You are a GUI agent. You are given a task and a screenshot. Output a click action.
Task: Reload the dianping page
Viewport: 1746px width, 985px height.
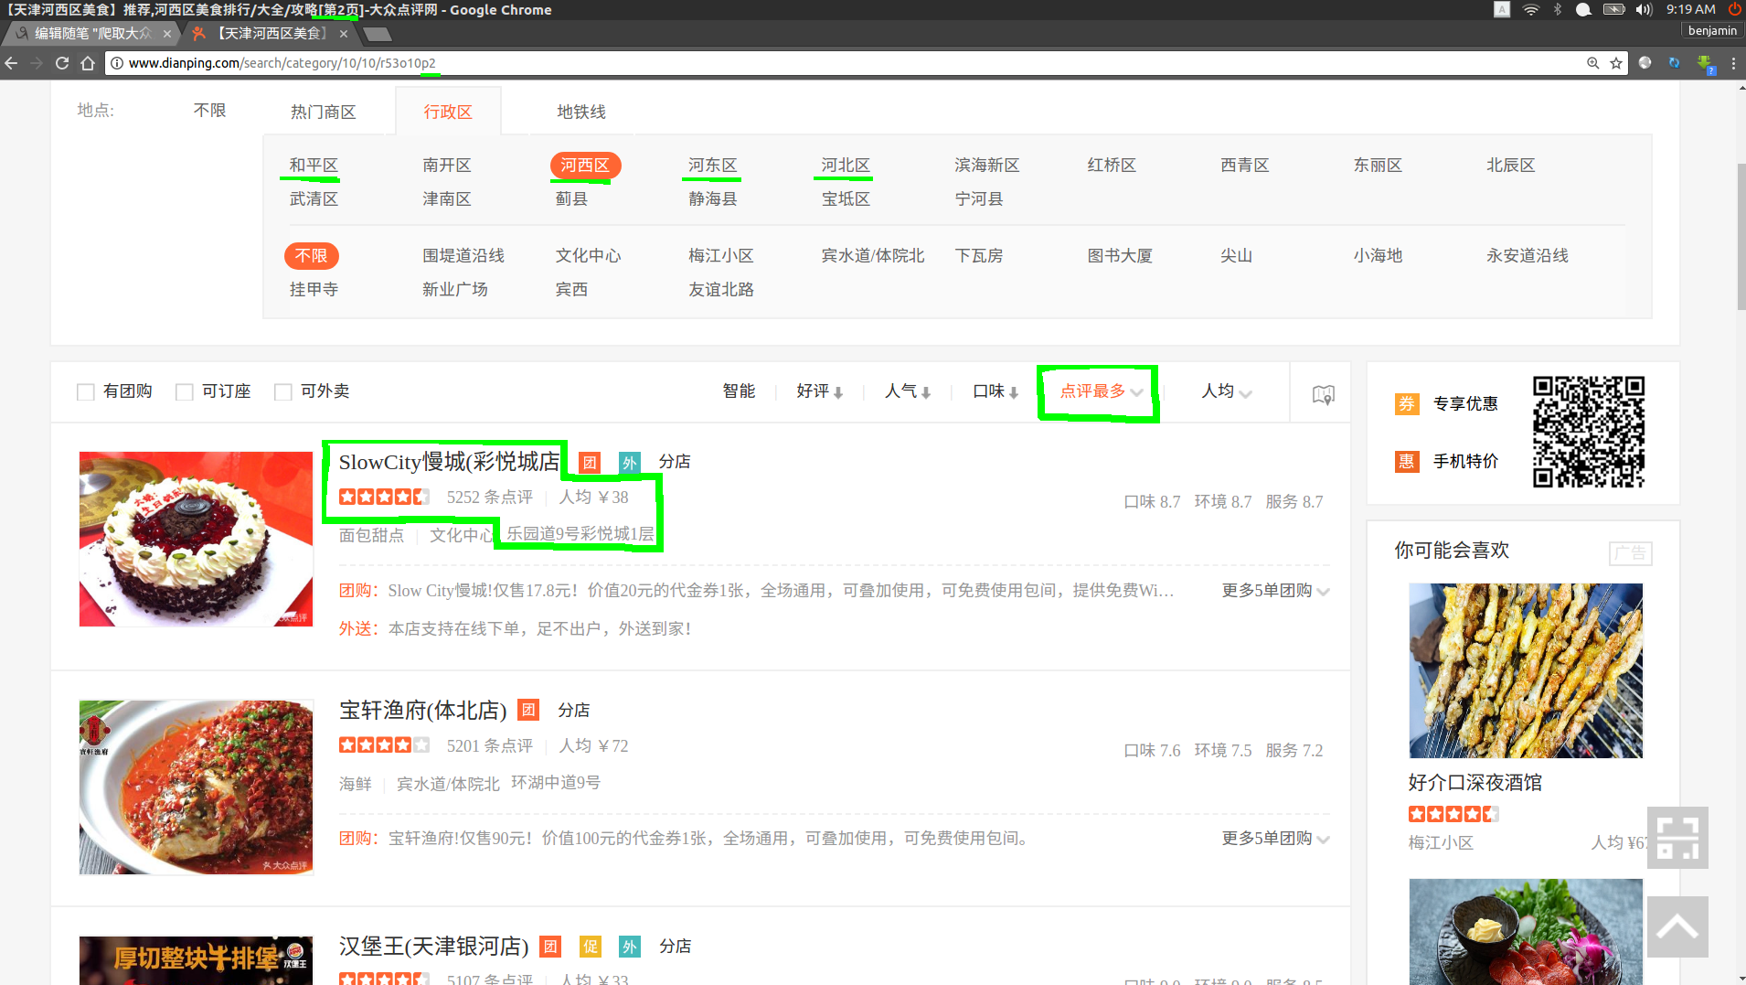tap(62, 63)
